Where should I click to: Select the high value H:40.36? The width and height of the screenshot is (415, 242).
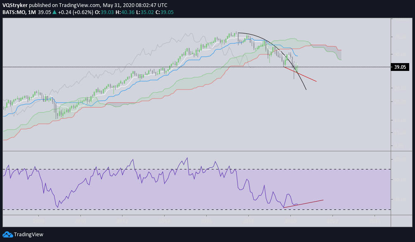125,12
